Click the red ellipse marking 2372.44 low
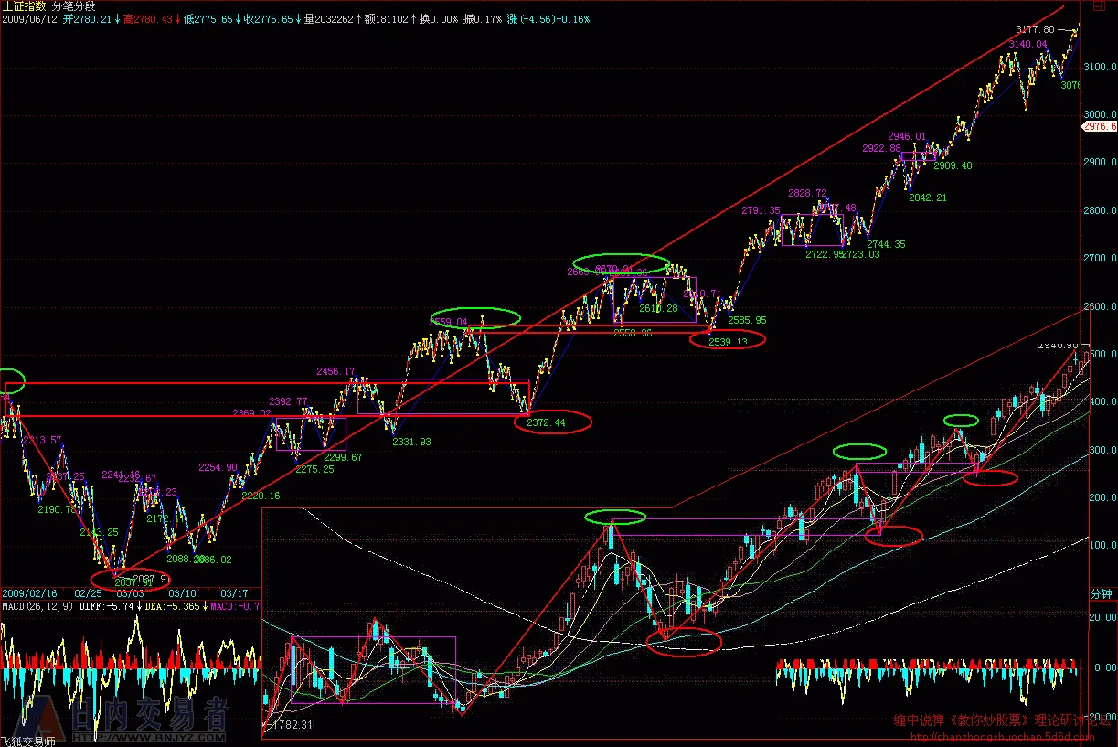Viewport: 1118px width, 747px height. point(553,422)
